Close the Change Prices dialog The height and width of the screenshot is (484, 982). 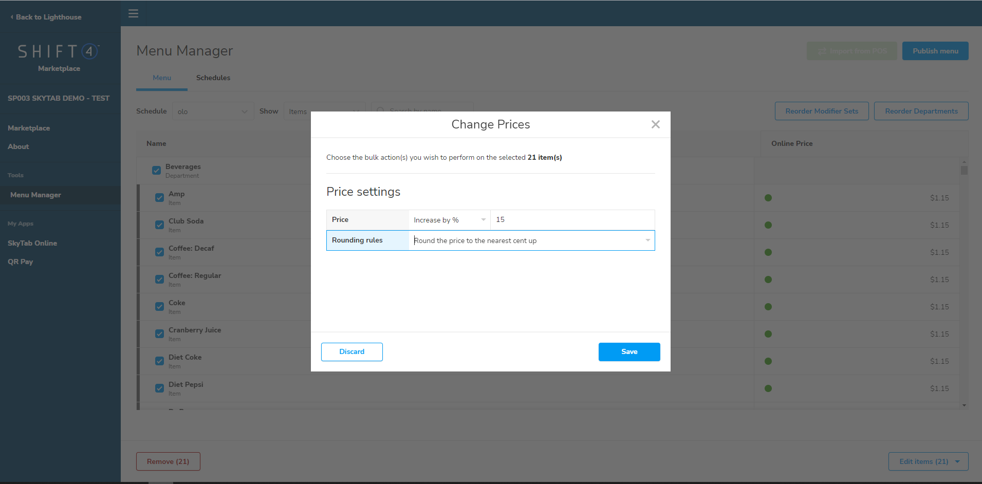pos(655,124)
